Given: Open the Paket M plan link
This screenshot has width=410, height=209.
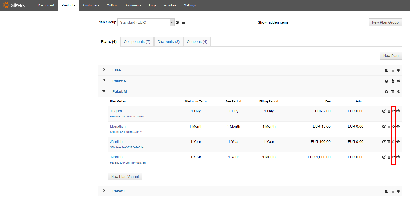Looking at the screenshot, I should pyautogui.click(x=120, y=92).
